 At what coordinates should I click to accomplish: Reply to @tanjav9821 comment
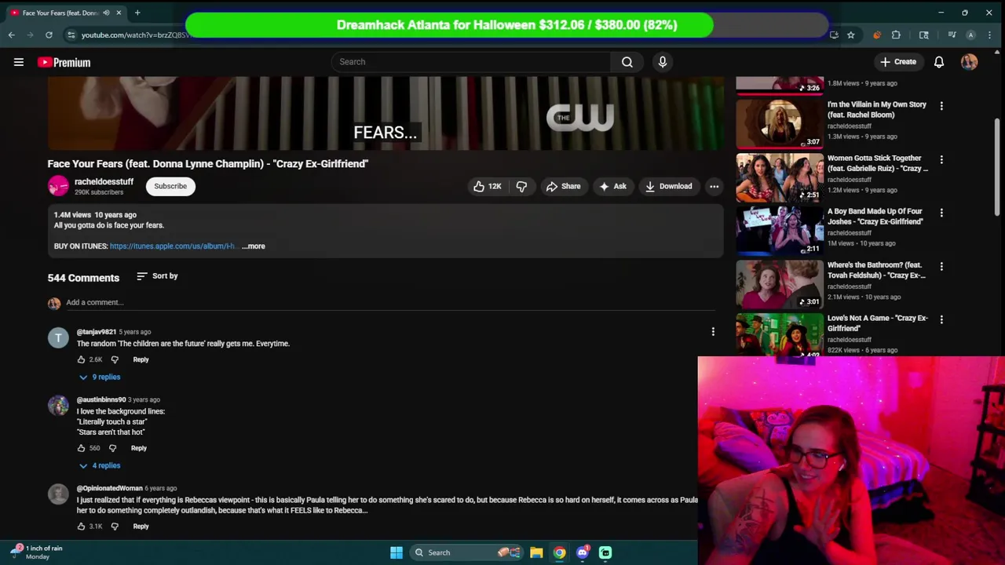[x=141, y=359]
